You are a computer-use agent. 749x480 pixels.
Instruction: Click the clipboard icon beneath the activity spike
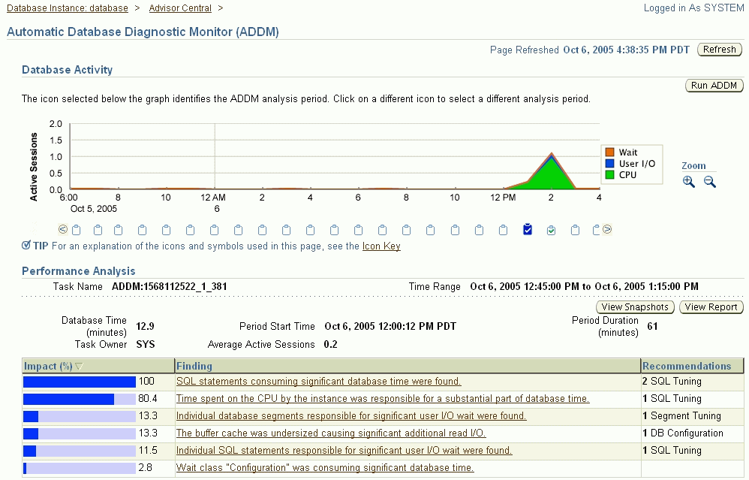coord(551,230)
